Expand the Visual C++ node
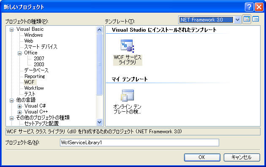 pos(20,112)
